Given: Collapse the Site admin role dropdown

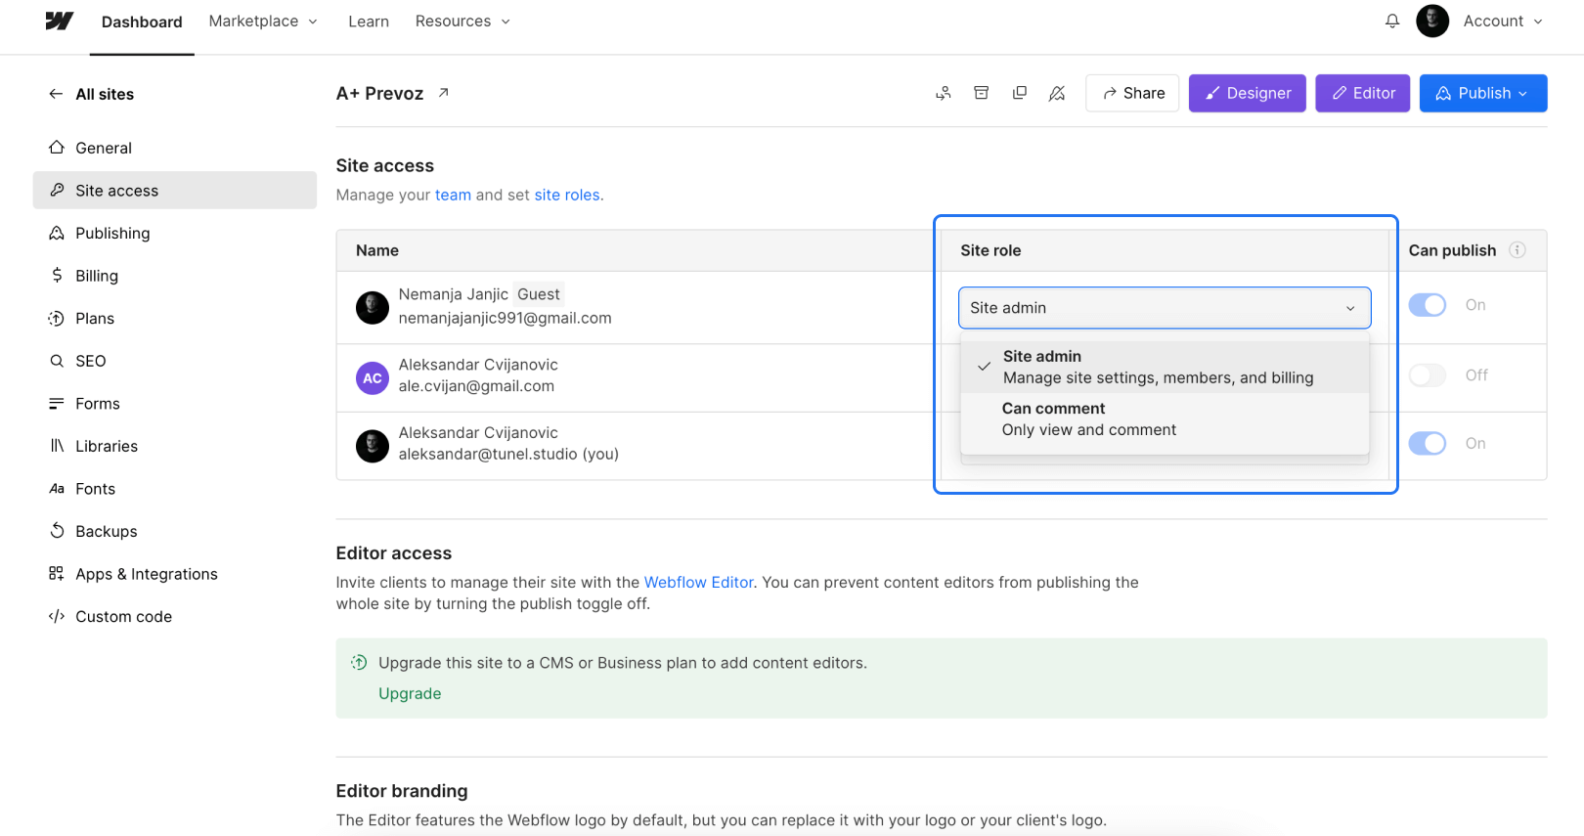Looking at the screenshot, I should pos(1165,308).
